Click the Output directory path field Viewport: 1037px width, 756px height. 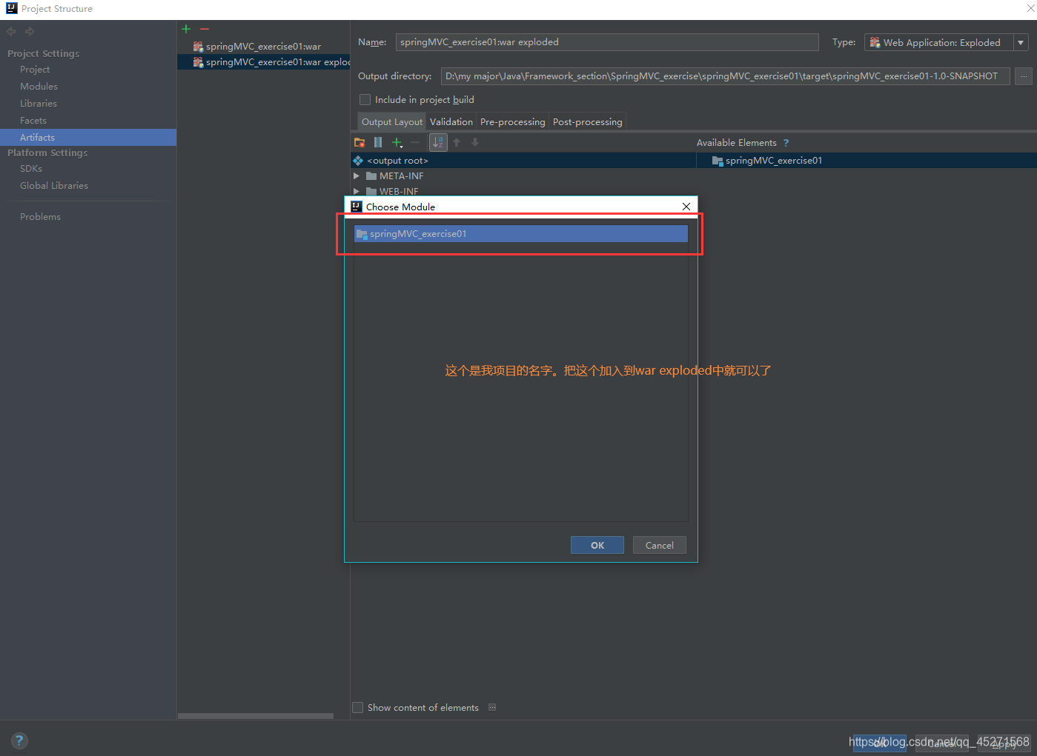(x=725, y=76)
